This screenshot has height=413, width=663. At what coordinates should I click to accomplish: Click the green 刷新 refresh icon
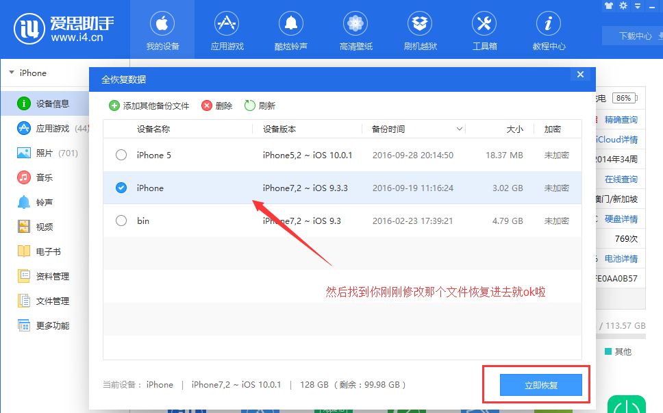(x=249, y=105)
